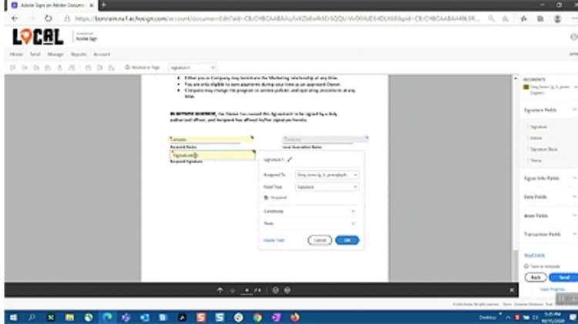Select the Signature field type in panel

[539, 127]
